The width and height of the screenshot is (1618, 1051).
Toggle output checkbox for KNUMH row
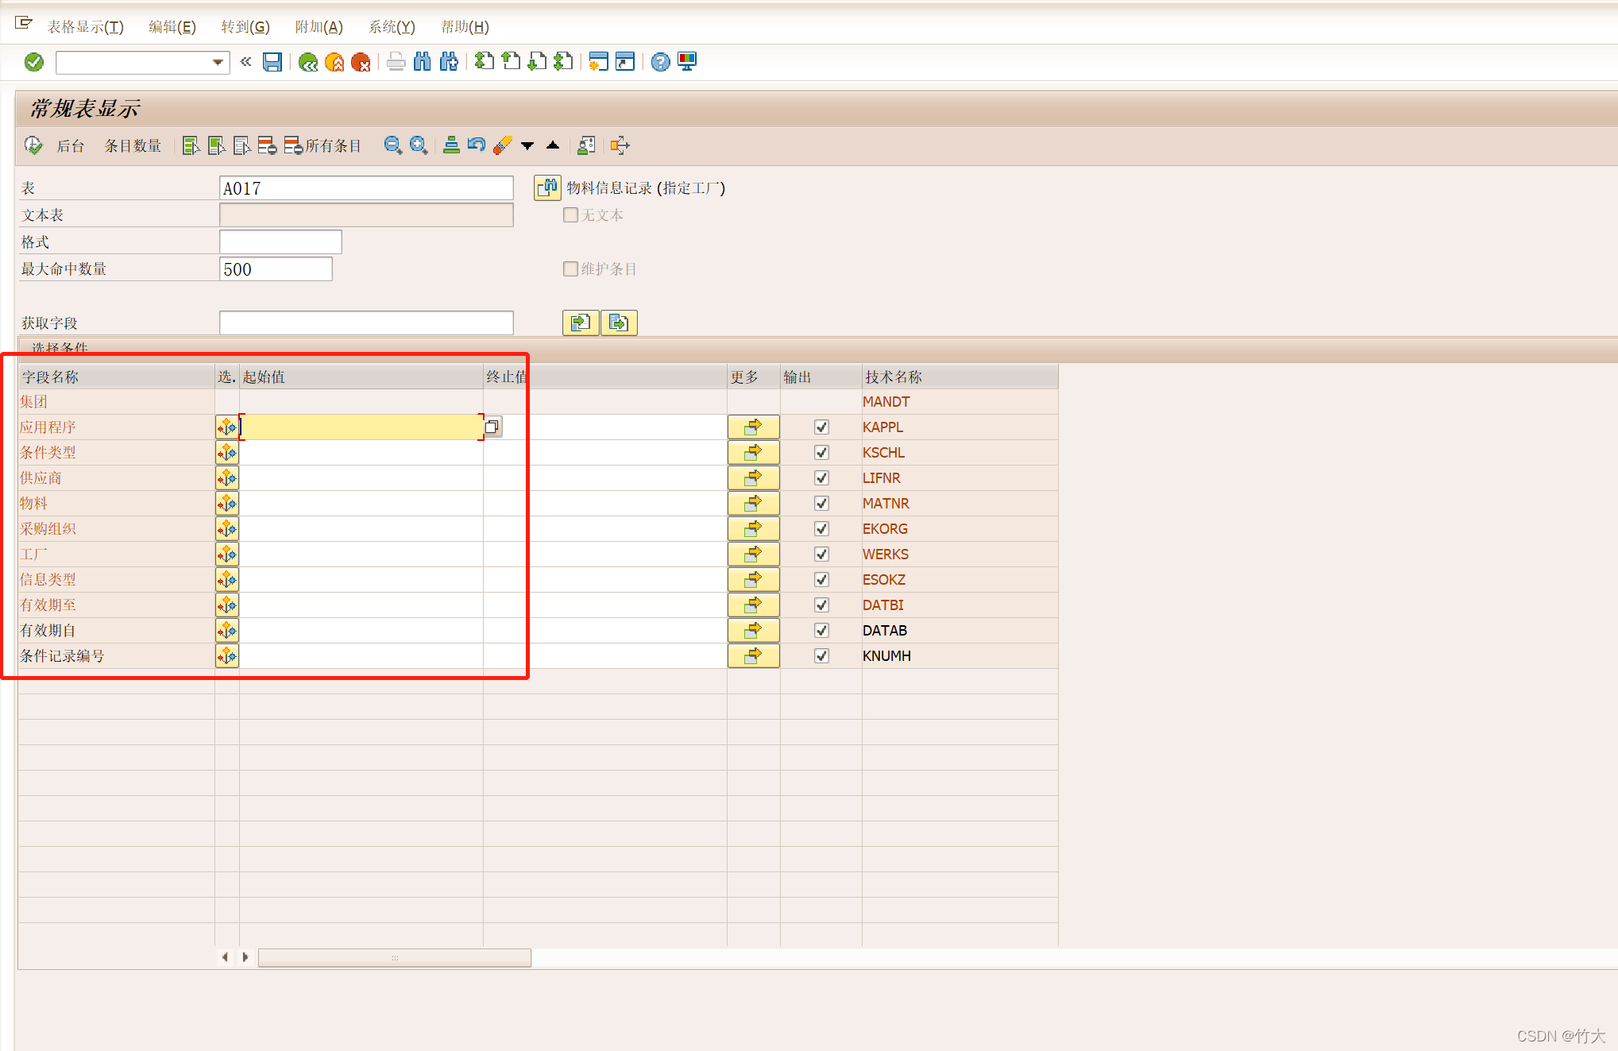[x=821, y=656]
